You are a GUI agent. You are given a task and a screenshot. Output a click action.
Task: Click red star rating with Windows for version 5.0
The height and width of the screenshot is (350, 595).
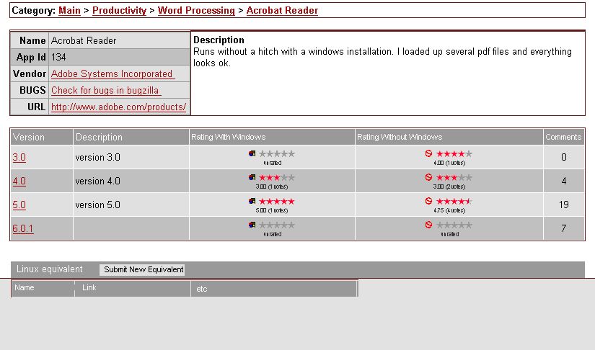point(277,201)
